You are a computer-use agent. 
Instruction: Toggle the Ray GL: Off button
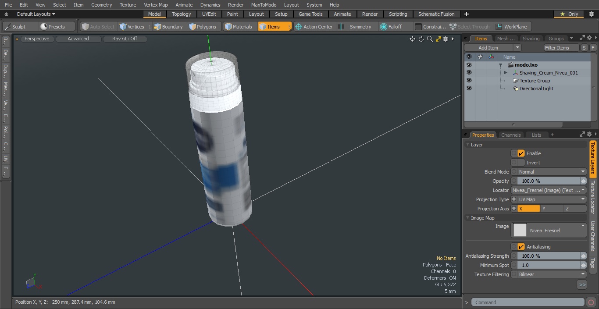pyautogui.click(x=125, y=39)
